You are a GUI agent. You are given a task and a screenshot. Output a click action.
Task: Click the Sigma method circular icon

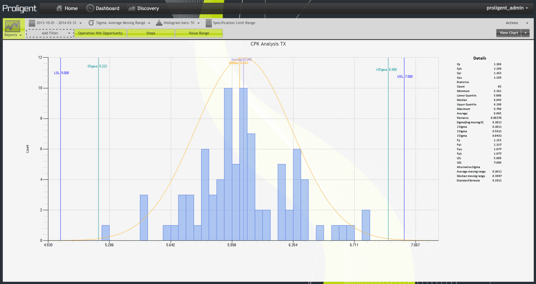(91, 23)
